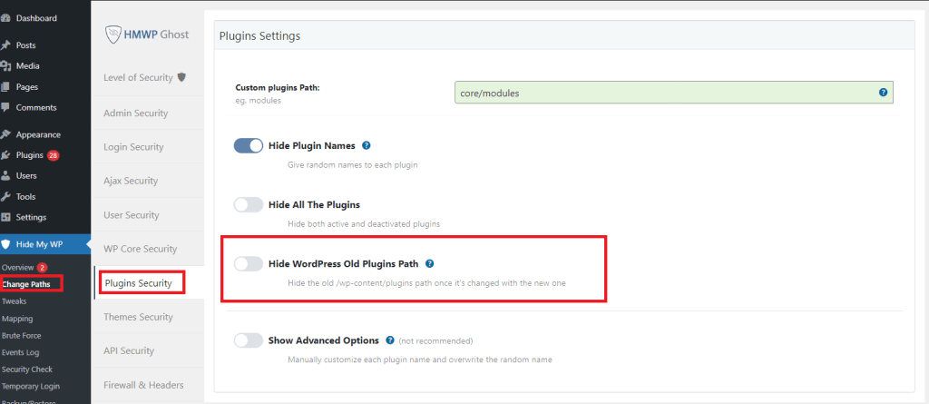Click the Tools wrench icon

[x=5, y=196]
